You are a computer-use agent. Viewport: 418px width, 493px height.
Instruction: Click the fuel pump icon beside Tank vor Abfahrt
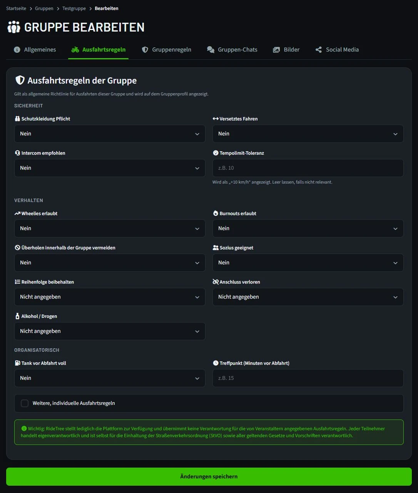pos(17,363)
